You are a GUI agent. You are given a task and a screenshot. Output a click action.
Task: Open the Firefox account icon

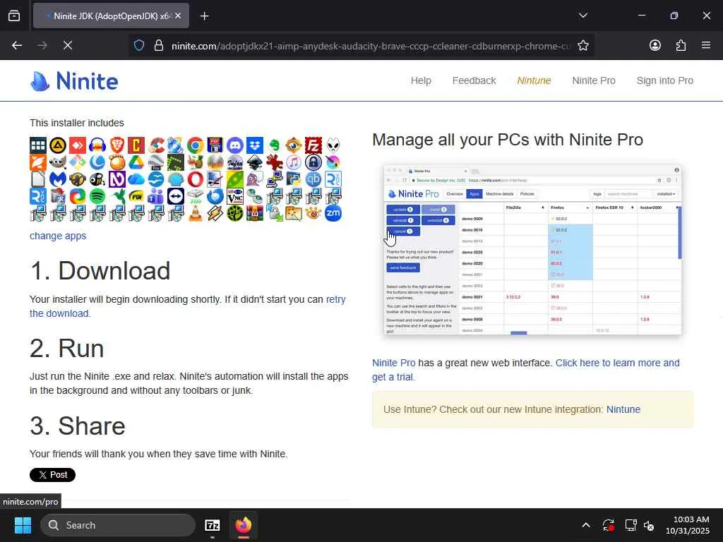click(655, 45)
